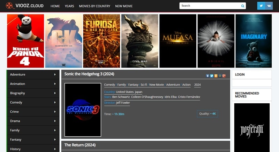Image resolution: width=279 pixels, height=152 pixels.
Task: Open Ben Schwartz actor link
Action: tap(121, 97)
